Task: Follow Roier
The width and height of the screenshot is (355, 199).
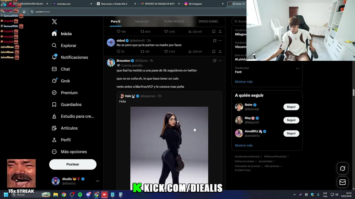Action: click(x=291, y=107)
